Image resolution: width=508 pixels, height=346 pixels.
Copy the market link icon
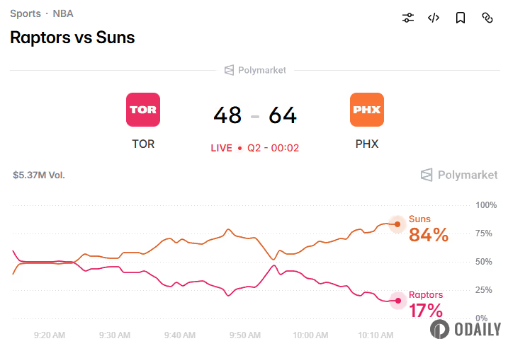click(x=487, y=18)
